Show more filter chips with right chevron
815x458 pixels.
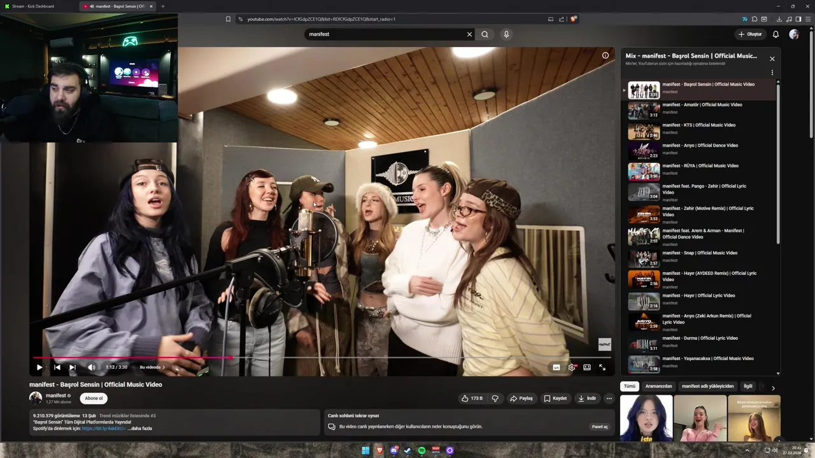pyautogui.click(x=773, y=387)
